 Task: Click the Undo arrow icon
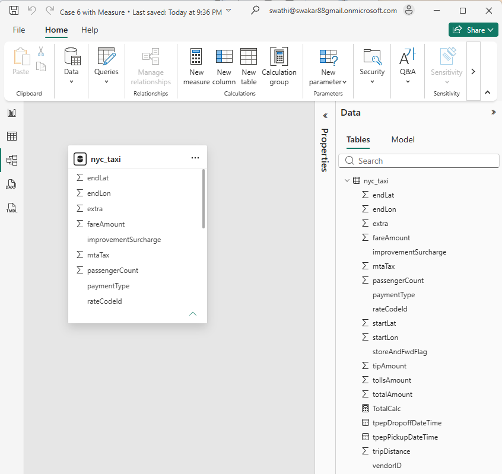[x=31, y=11]
